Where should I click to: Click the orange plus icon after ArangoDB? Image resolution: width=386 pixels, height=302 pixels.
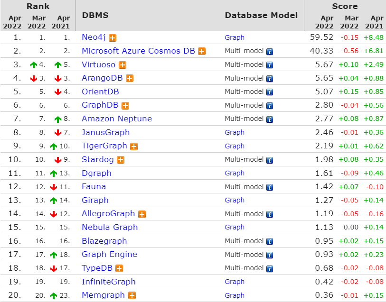[x=130, y=78]
